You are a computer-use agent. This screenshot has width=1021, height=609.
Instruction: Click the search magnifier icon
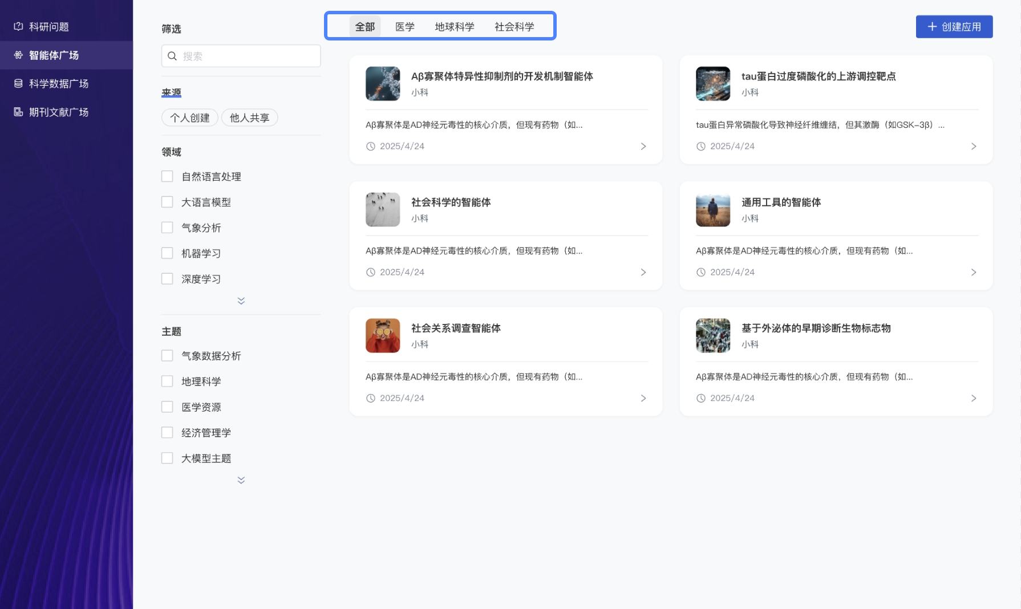172,55
